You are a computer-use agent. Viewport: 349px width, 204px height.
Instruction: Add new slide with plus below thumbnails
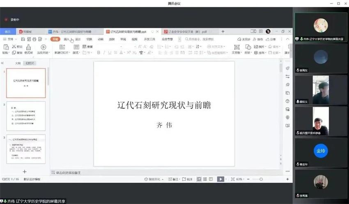(x=25, y=172)
